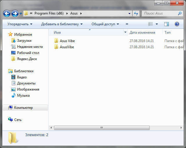Expand hidden path with double chevron in address bar
The height and width of the screenshot is (148, 186).
31,13
